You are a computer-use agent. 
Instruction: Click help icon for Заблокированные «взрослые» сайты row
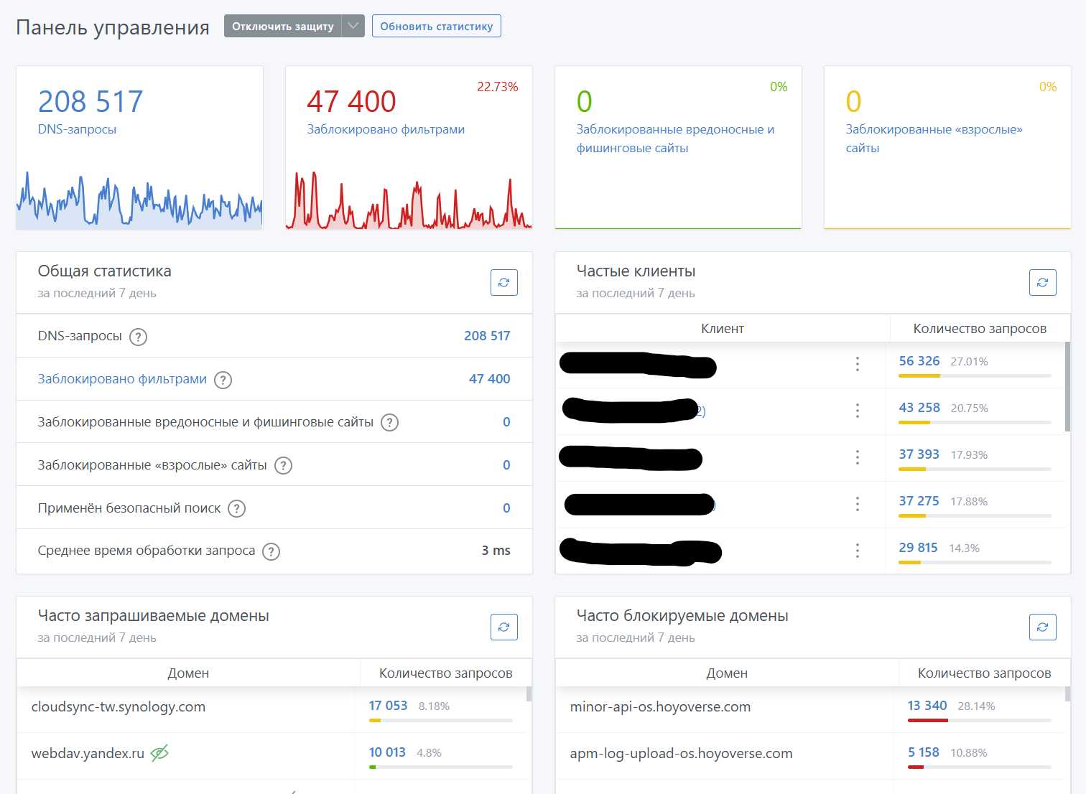coord(284,466)
